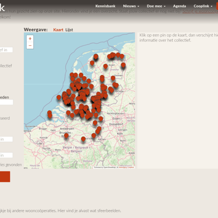Click the filter input field under 'eden'
The height and width of the screenshot is (218, 218).
6,102
